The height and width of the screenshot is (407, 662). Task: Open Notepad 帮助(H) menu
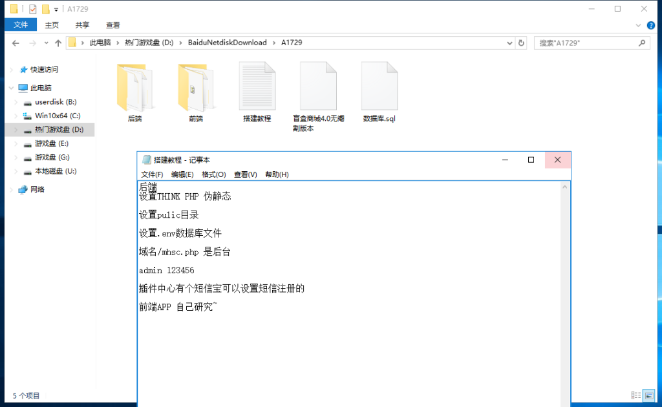click(x=277, y=174)
